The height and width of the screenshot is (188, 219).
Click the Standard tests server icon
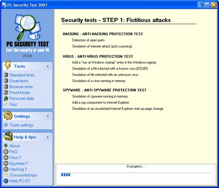tap(6, 75)
